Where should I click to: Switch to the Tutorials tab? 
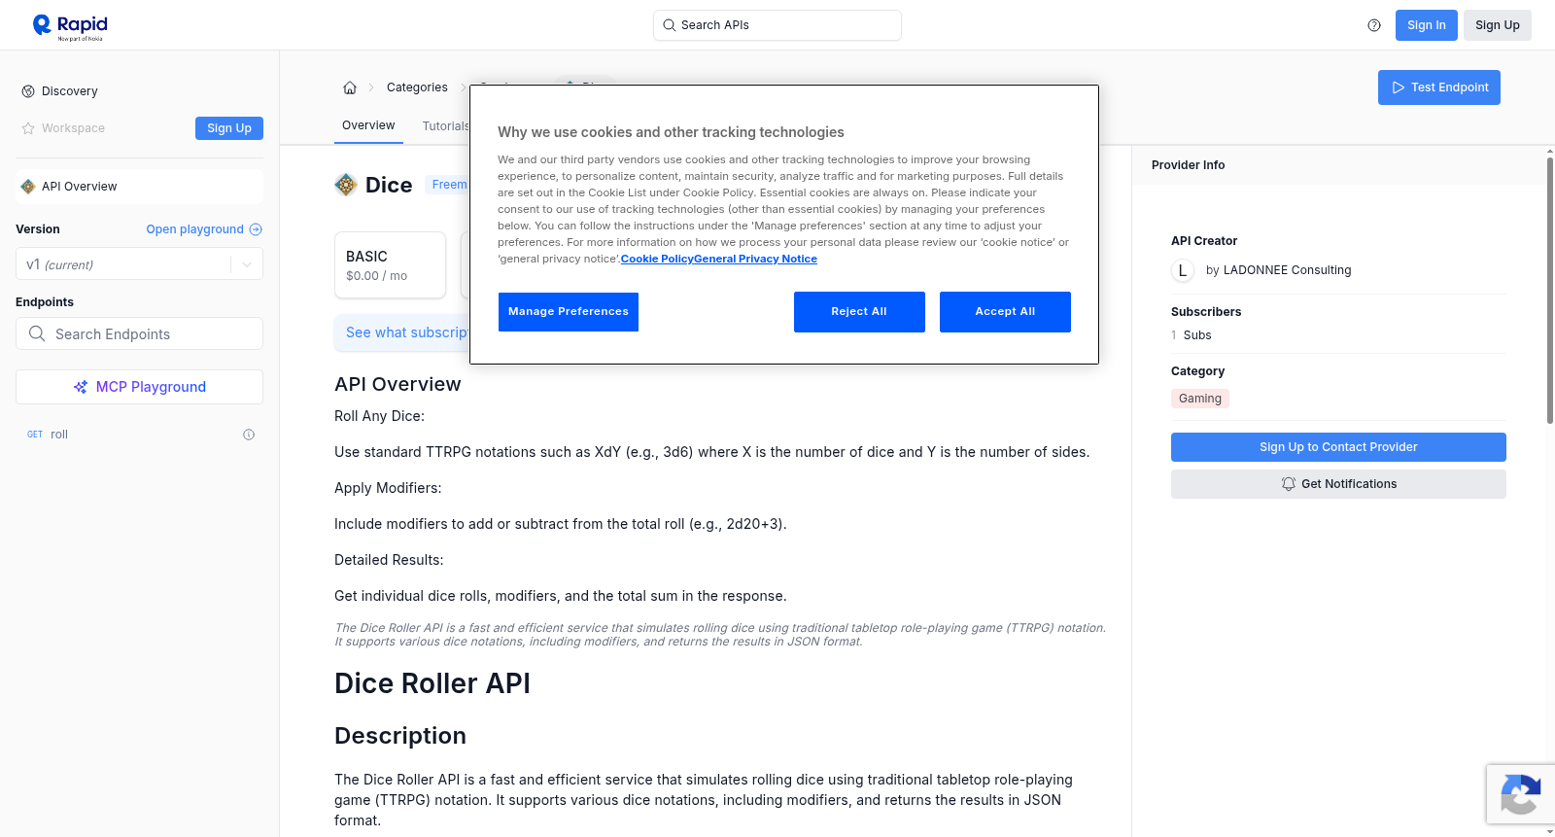(445, 126)
